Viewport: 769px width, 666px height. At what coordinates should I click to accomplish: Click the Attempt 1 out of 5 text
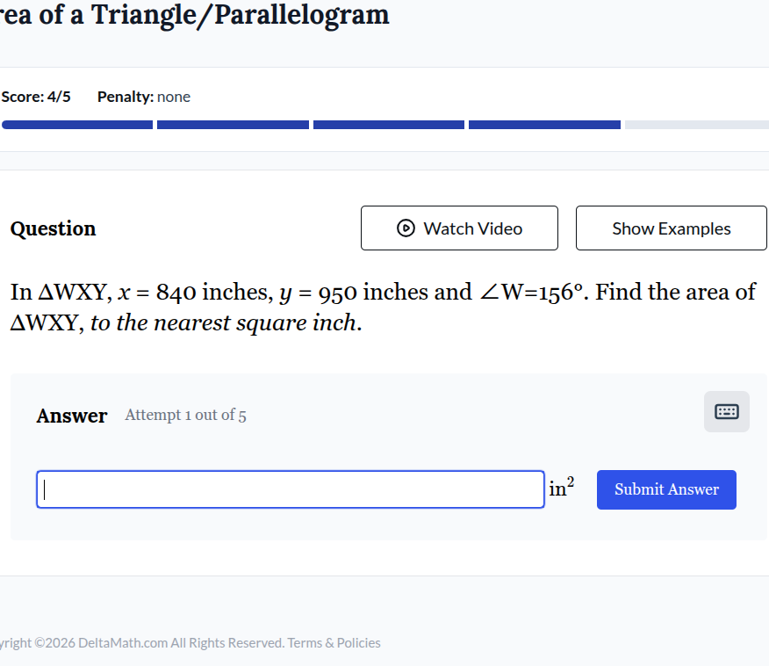[x=185, y=416]
